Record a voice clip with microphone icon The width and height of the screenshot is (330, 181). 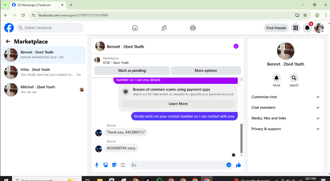click(x=97, y=165)
